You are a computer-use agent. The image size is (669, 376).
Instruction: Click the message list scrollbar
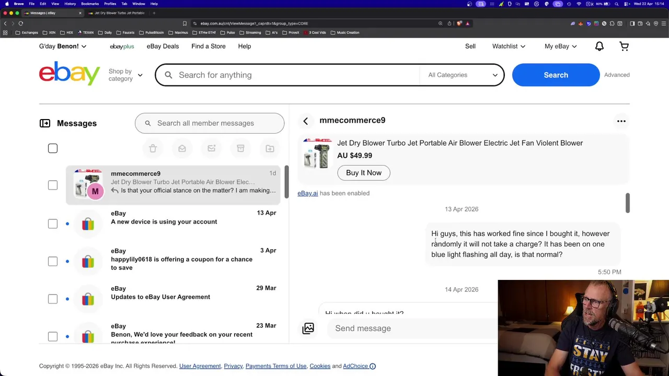[286, 182]
